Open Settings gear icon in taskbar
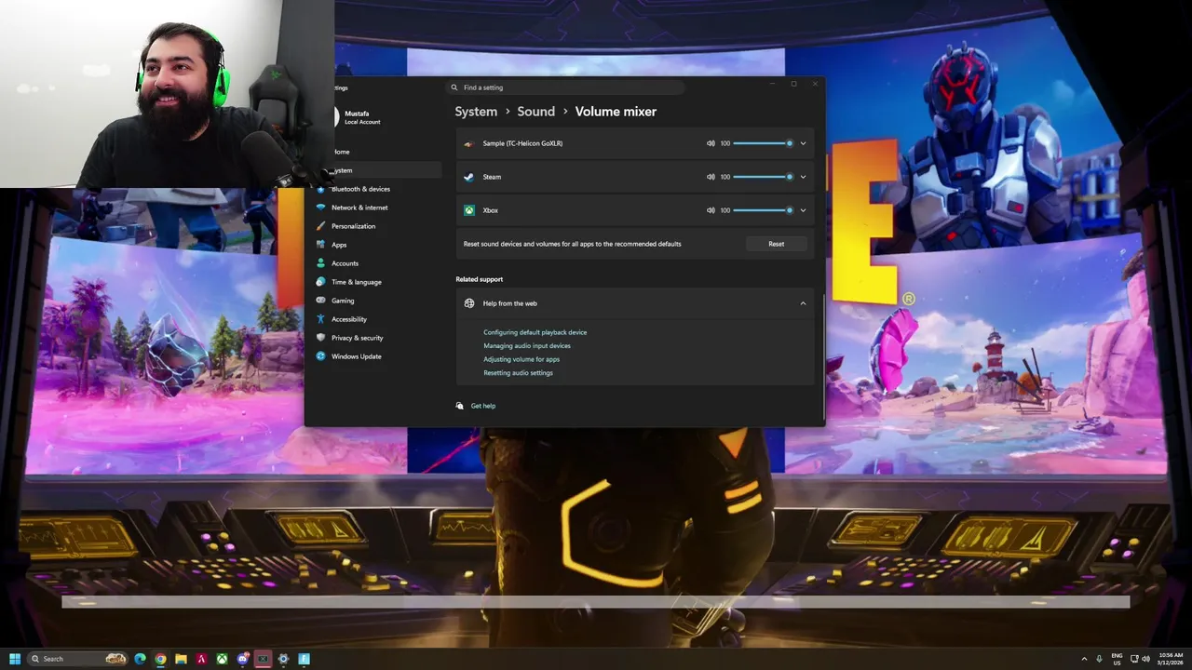This screenshot has width=1192, height=670. 283,659
